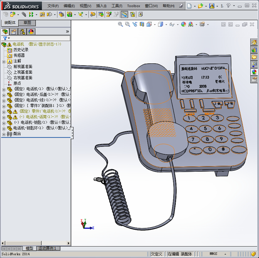Open Custom Properties in the task pane
Screen dimensions: 259x258
pos(254,79)
